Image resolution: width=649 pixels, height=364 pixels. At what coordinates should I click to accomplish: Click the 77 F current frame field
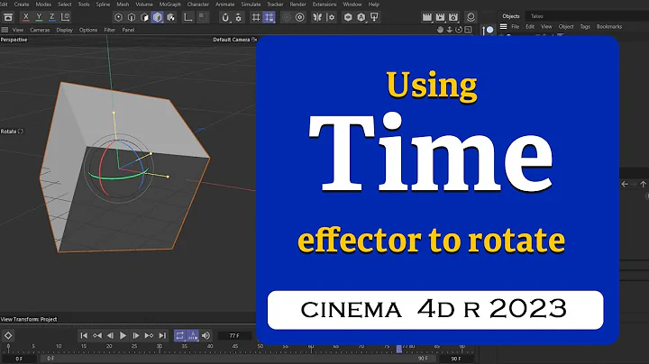tap(234, 335)
